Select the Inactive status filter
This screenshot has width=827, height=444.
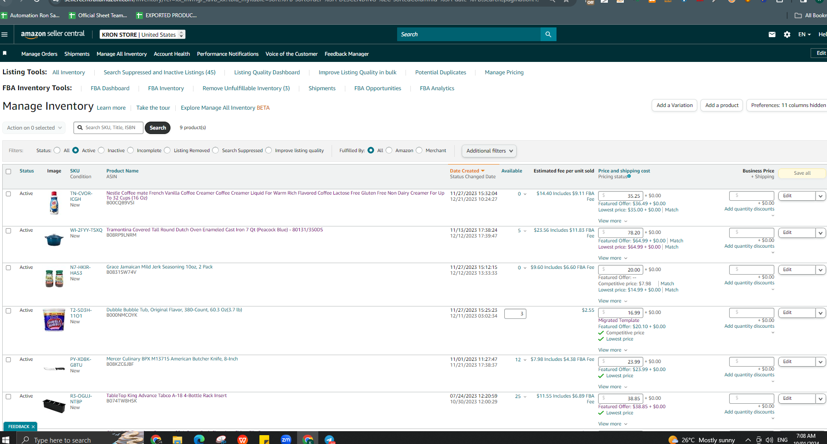(101, 150)
